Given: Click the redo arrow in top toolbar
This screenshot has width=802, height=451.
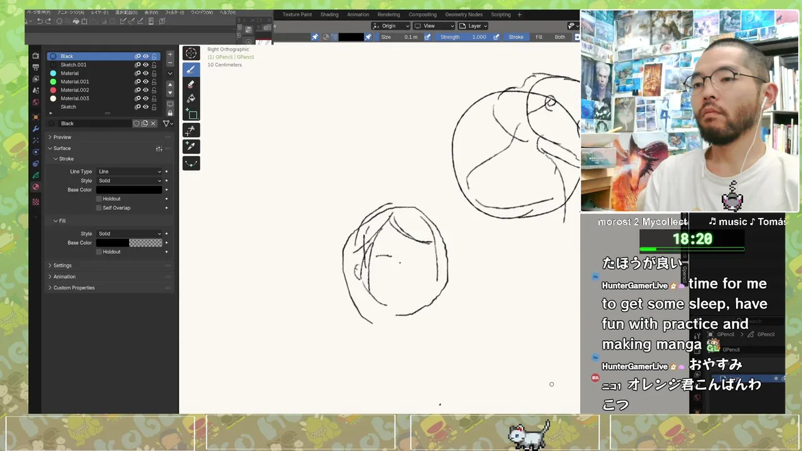Looking at the screenshot, I should click(x=49, y=21).
